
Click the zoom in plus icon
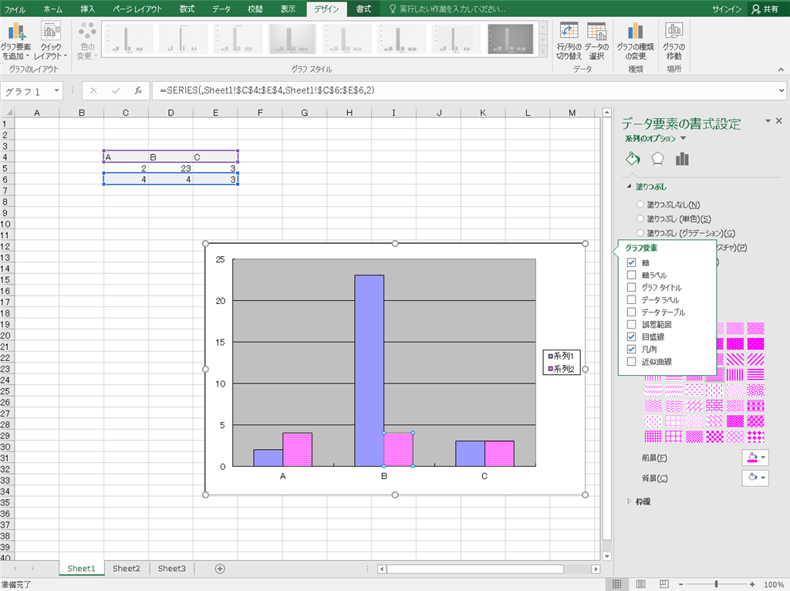pos(752,585)
